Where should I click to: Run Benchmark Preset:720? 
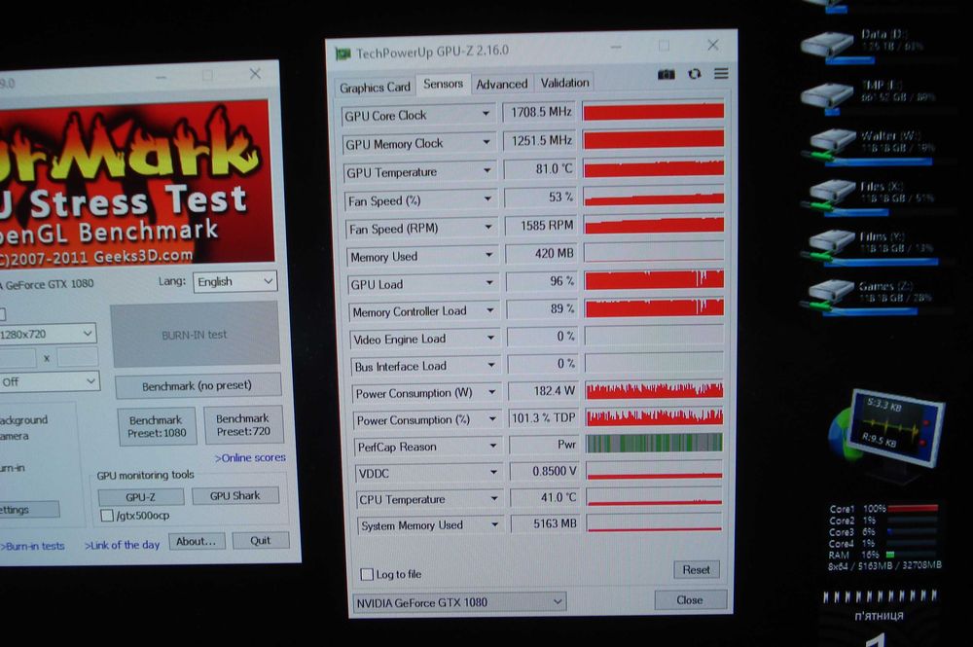(243, 425)
